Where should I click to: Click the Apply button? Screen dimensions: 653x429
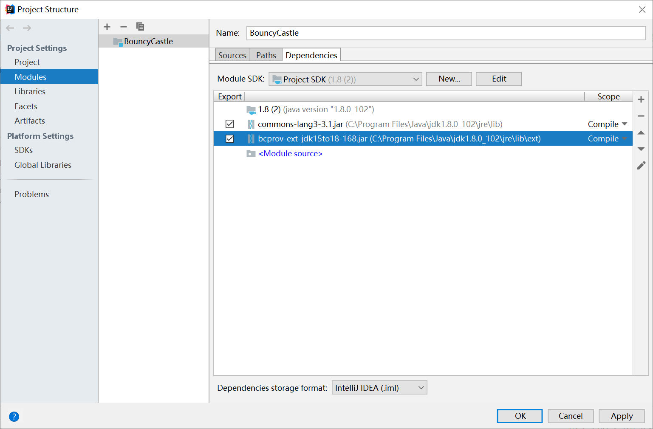pos(622,416)
